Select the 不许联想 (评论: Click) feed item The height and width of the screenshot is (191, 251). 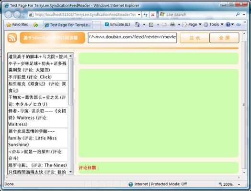[x=38, y=77]
